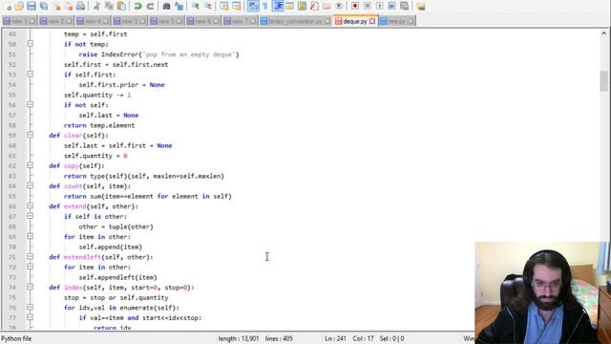The width and height of the screenshot is (611, 344).
Task: Switch to the new 4 tab
Action: 93,21
